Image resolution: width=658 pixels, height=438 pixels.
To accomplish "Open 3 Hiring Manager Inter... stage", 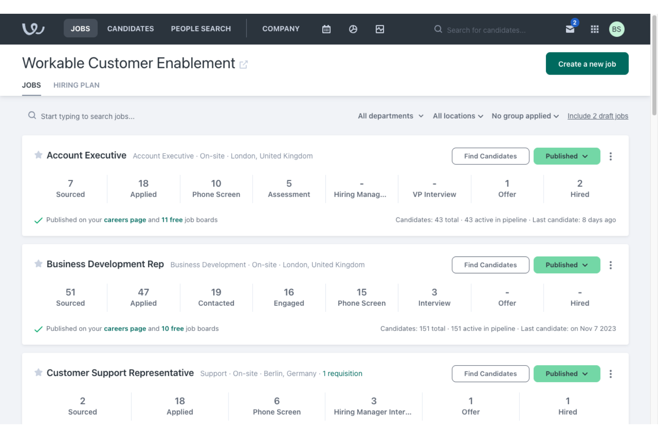I will tap(373, 406).
